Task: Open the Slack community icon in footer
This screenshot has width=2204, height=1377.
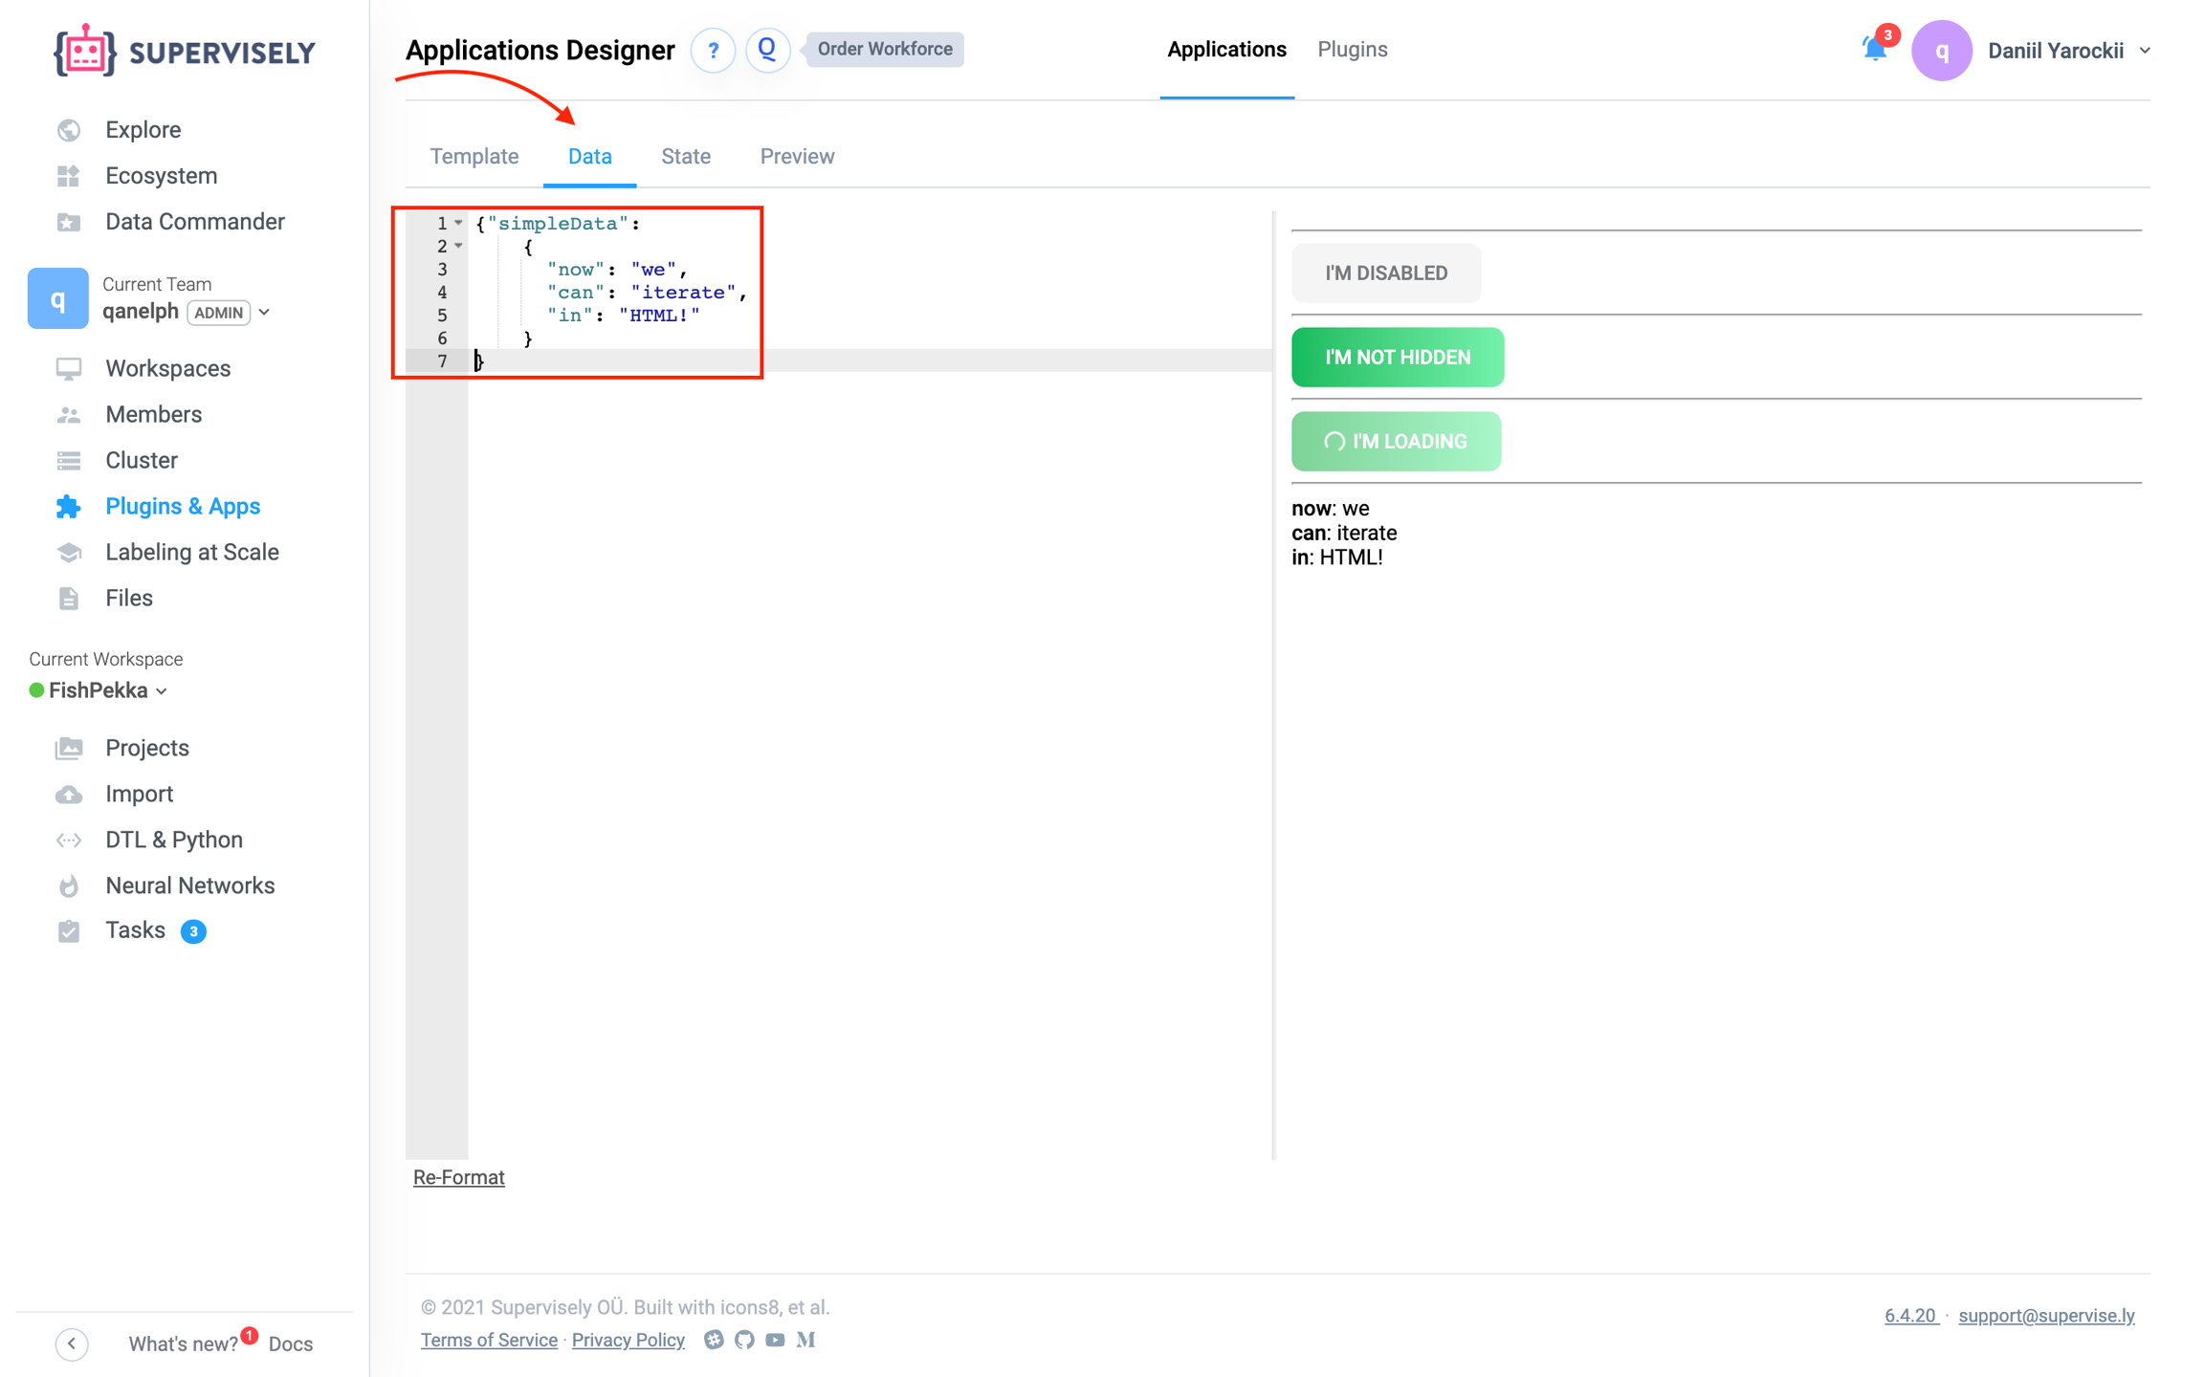Action: 714,1340
